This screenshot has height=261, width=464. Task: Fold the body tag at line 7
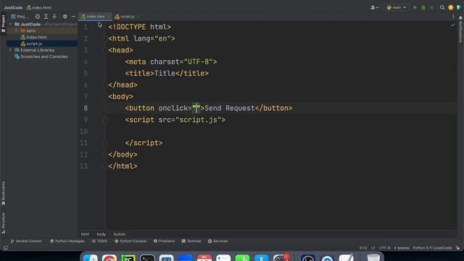coord(104,96)
